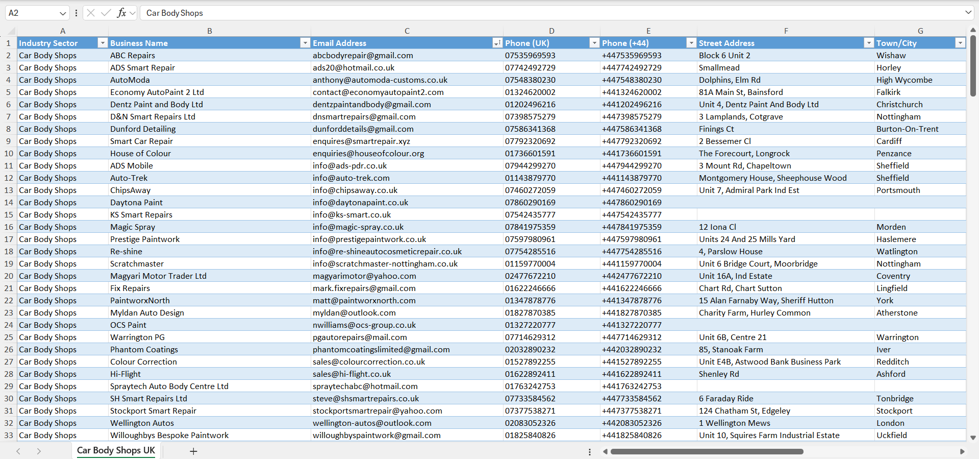Image resolution: width=979 pixels, height=459 pixels.
Task: Click next sheet navigation arrow
Action: (x=39, y=451)
